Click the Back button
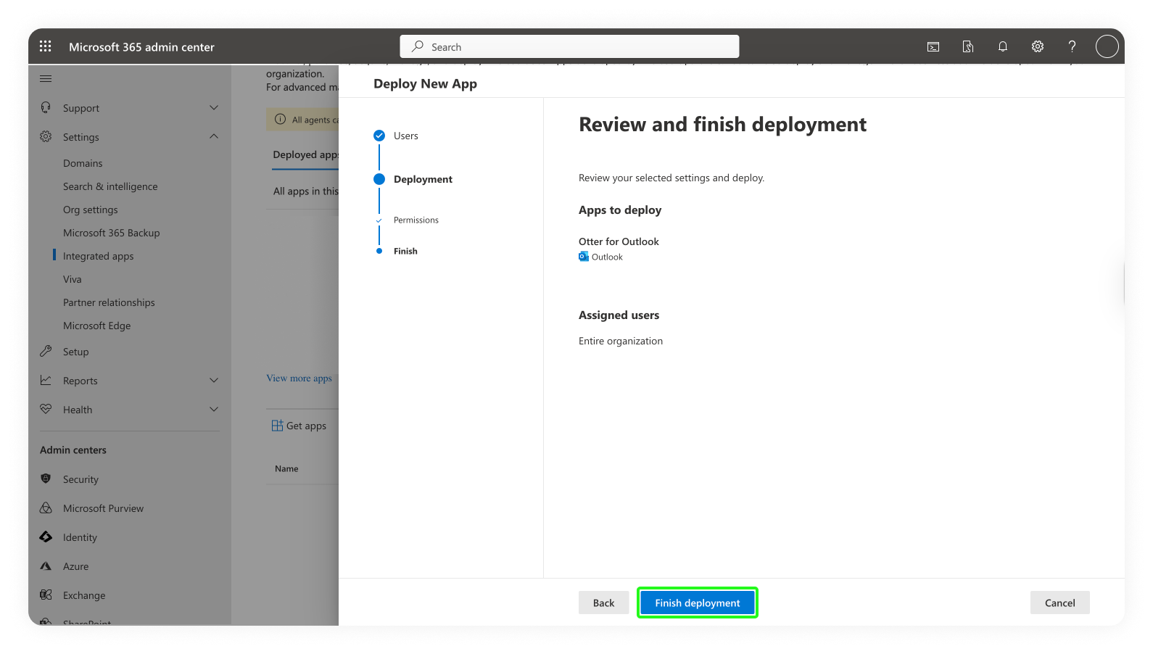 tap(603, 603)
